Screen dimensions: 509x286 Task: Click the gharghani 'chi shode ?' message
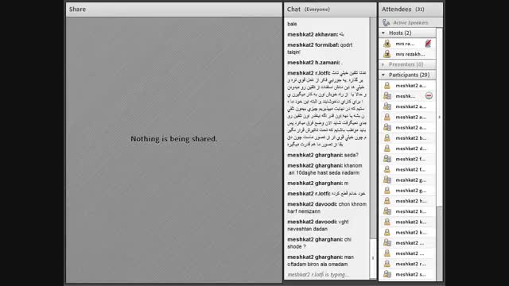[319, 243]
